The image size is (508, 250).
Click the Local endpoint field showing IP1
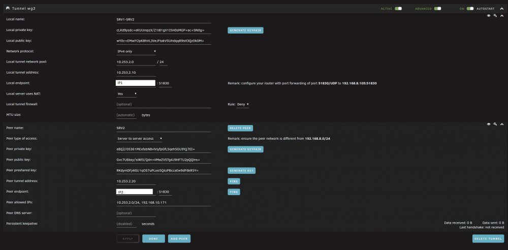click(136, 83)
